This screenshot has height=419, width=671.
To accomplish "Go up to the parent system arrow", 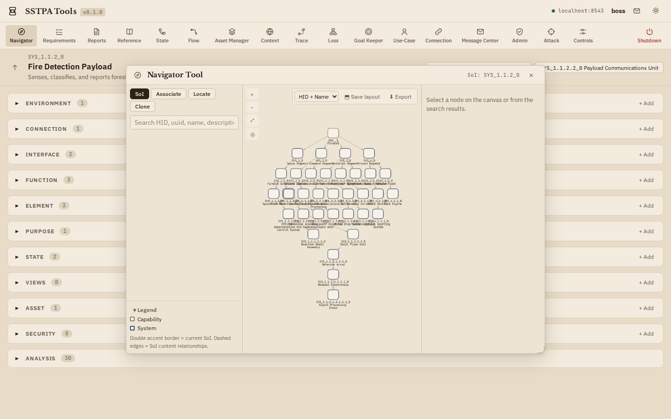I will pos(15,68).
